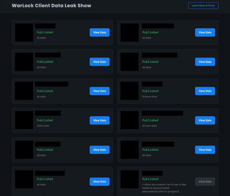View Data for 300G data entry
This screenshot has width=230, height=196.
pyautogui.click(x=100, y=120)
